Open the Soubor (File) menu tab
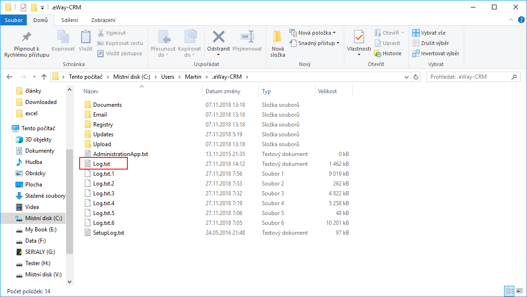The image size is (527, 297). pos(14,20)
